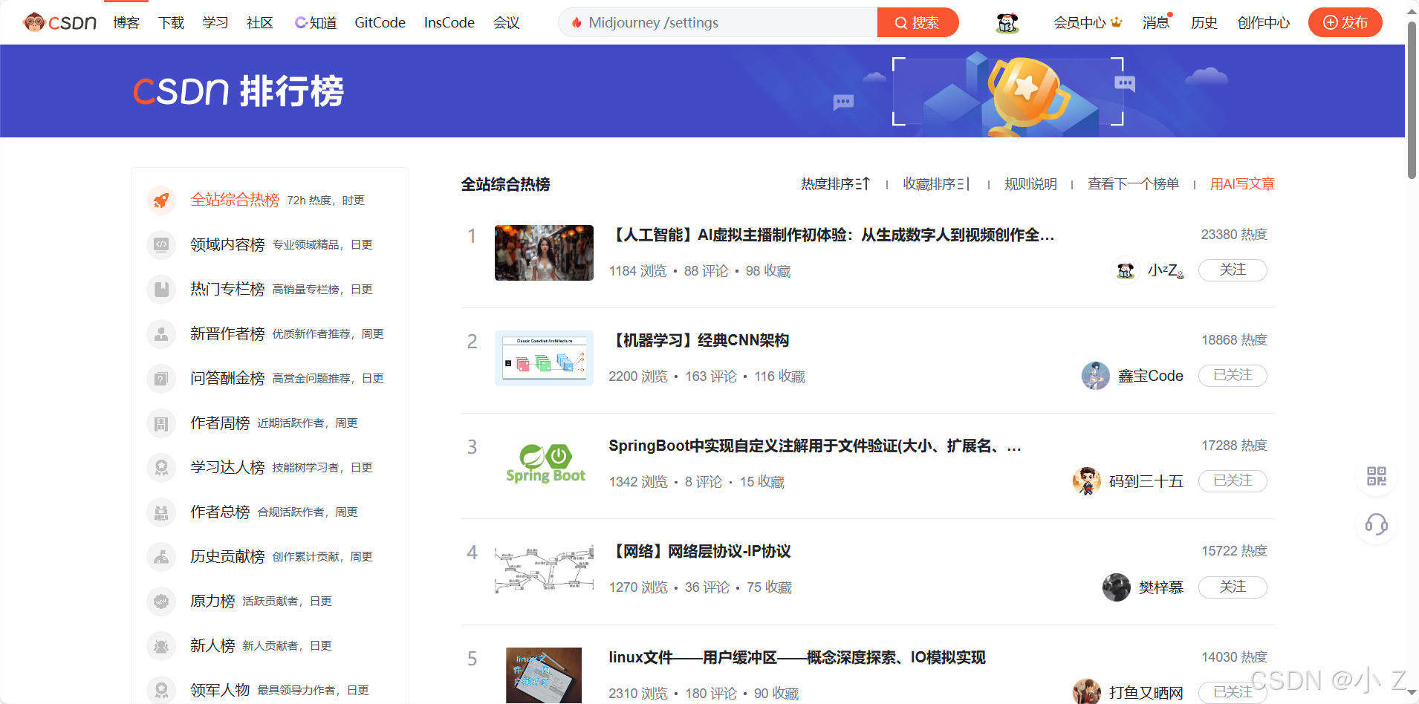The width and height of the screenshot is (1419, 704).
Task: Open the QR code panel on the right edge
Action: click(x=1375, y=476)
